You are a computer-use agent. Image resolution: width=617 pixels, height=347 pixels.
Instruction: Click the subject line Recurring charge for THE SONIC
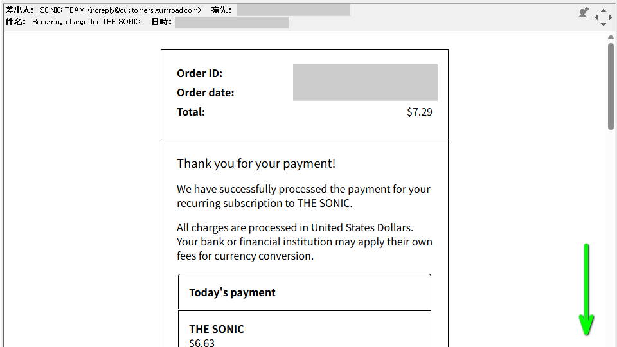(x=87, y=22)
